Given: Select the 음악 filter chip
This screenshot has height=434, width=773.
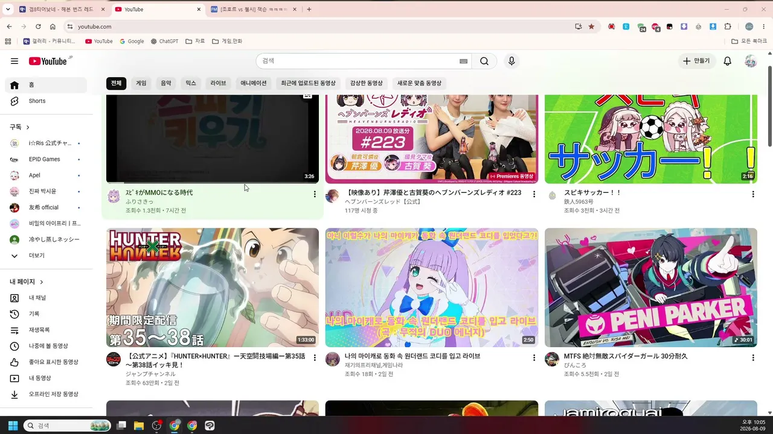Looking at the screenshot, I should (x=166, y=83).
